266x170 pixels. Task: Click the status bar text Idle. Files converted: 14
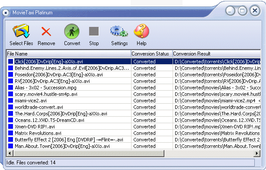click(x=31, y=163)
